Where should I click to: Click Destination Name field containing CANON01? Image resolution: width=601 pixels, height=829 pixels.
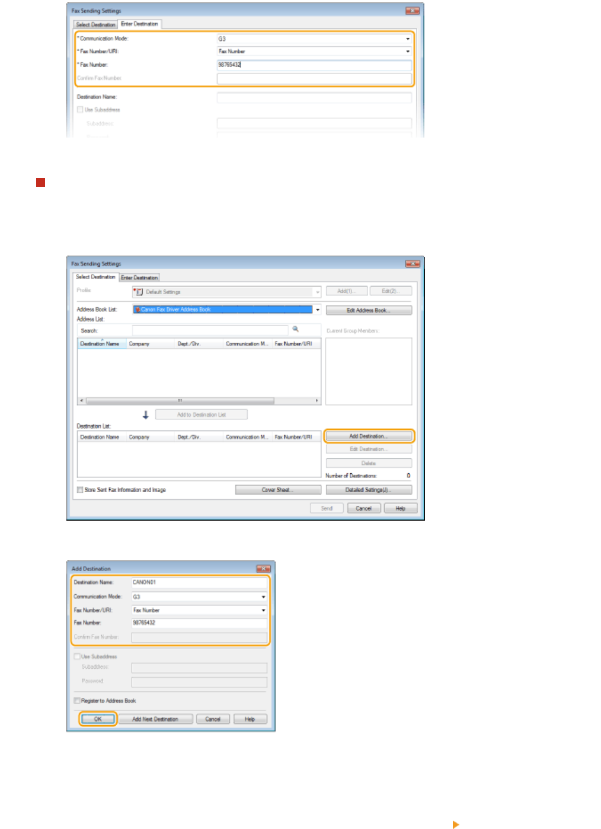(199, 582)
